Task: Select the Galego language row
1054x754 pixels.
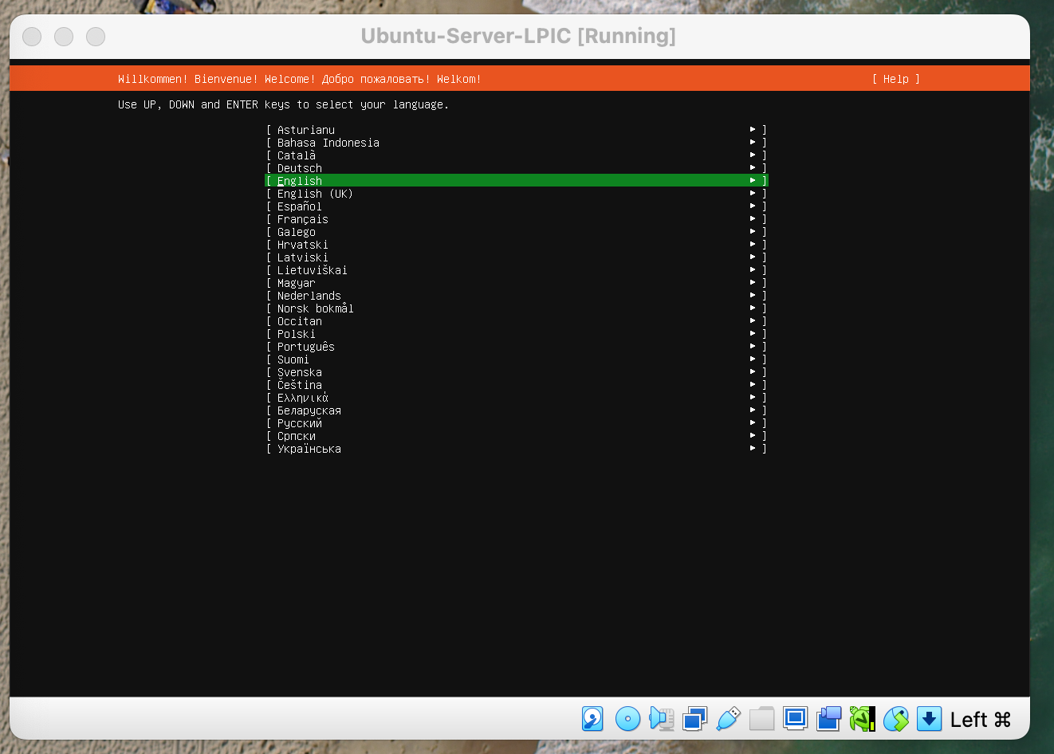Action: click(x=517, y=232)
